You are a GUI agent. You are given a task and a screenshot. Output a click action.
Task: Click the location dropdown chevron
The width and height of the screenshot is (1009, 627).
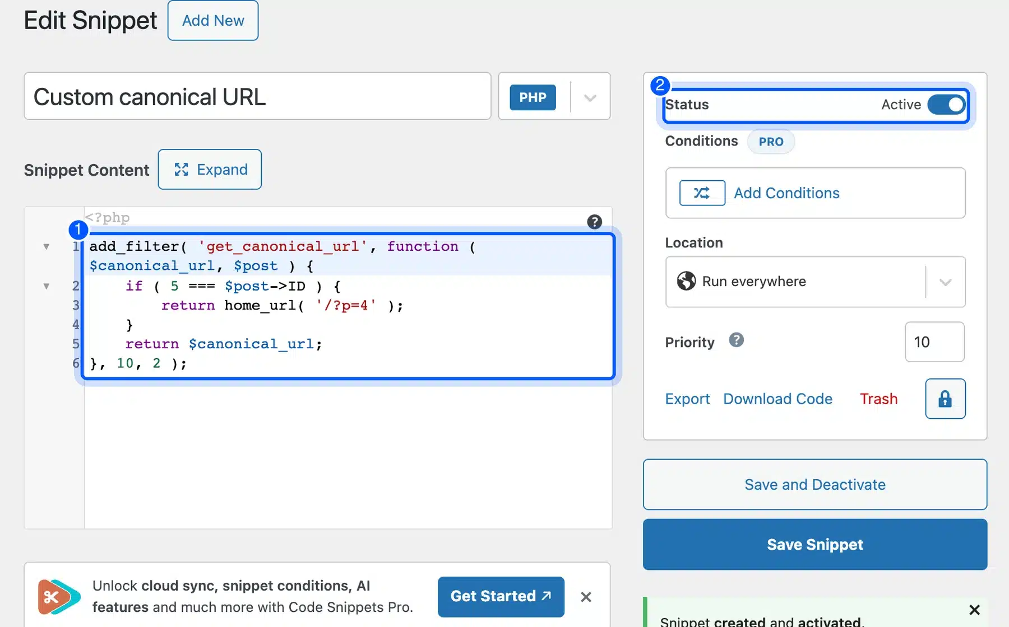pyautogui.click(x=946, y=282)
